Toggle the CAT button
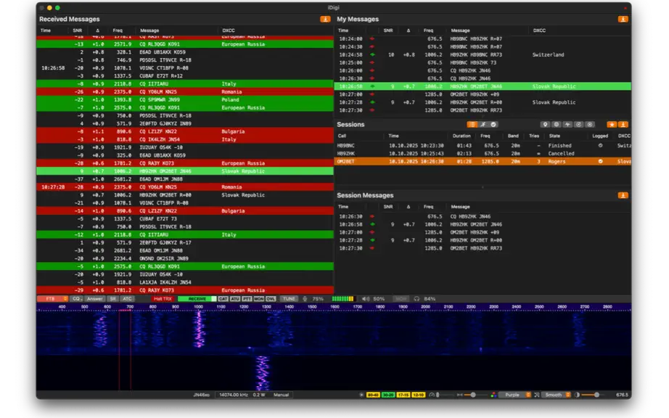Image resolution: width=669 pixels, height=418 pixels. (x=223, y=299)
